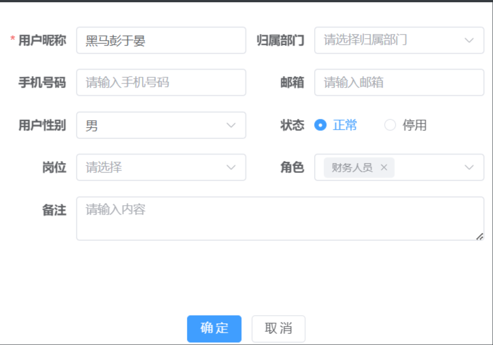Select the 停用 status radio button
Screen dimensions: 493x345
390,125
